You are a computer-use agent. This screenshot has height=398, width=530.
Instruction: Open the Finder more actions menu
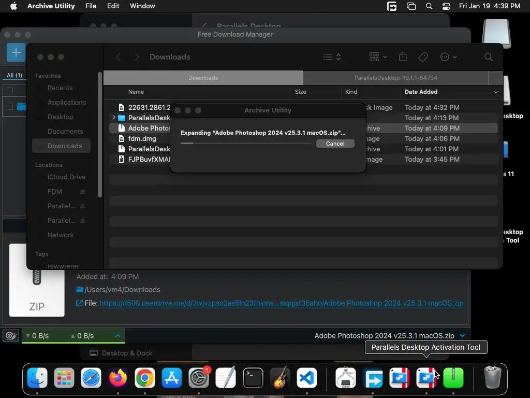pyautogui.click(x=449, y=57)
